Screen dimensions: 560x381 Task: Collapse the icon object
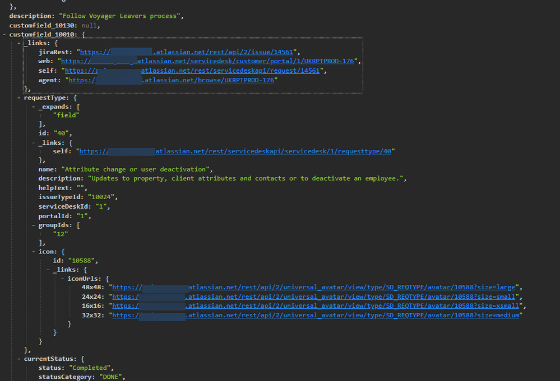(33, 252)
